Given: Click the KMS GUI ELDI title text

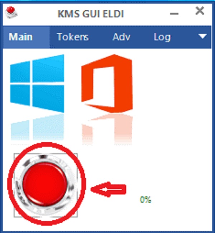Looking at the screenshot, I should [91, 14].
